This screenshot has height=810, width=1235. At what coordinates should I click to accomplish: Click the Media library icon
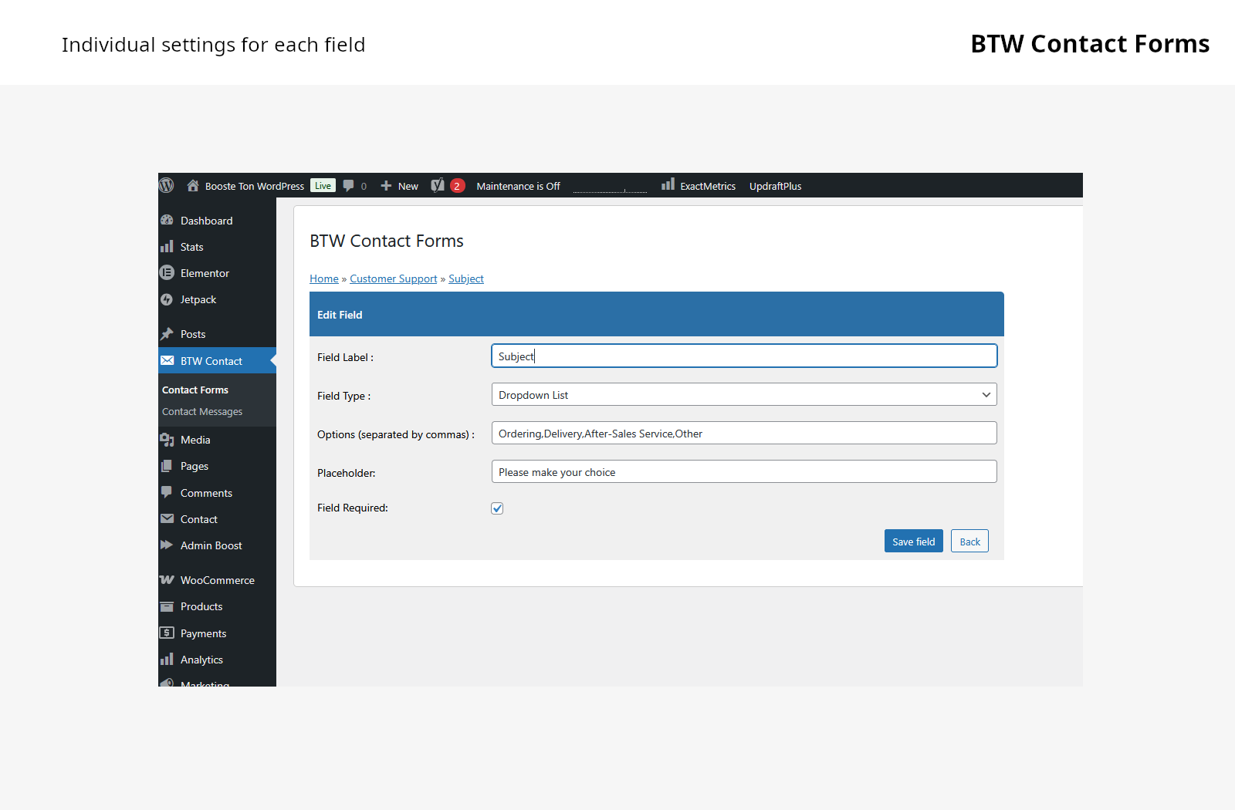(167, 440)
